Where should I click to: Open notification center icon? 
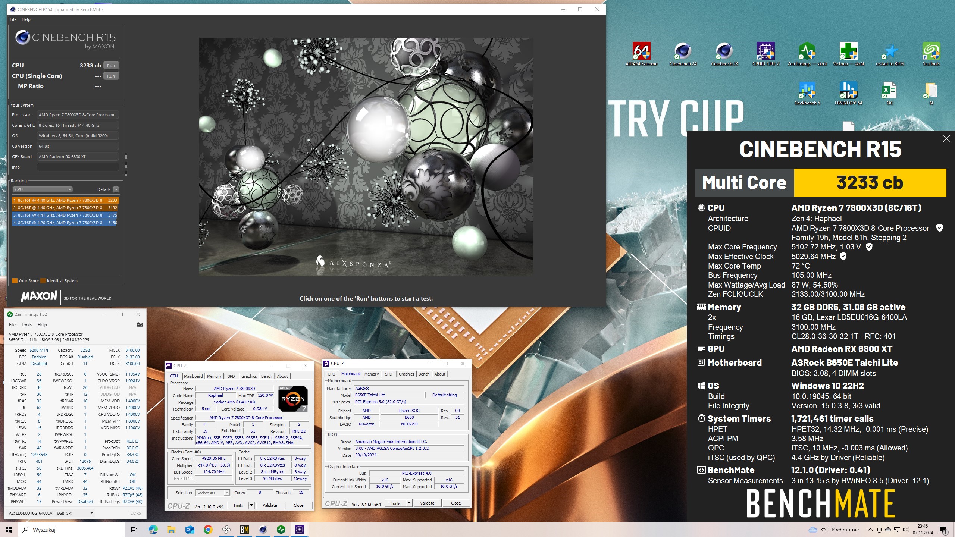point(943,530)
